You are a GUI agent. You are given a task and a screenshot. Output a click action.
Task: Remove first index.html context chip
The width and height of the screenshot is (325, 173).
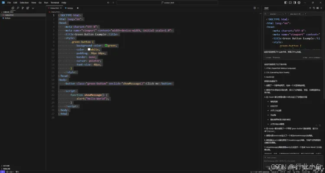tap(285, 14)
